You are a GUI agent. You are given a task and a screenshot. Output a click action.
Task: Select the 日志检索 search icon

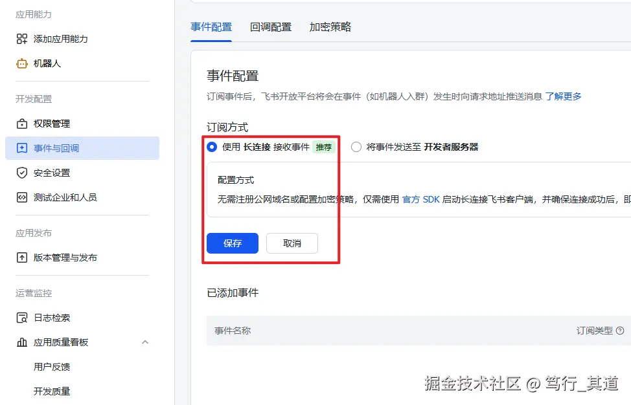point(22,318)
